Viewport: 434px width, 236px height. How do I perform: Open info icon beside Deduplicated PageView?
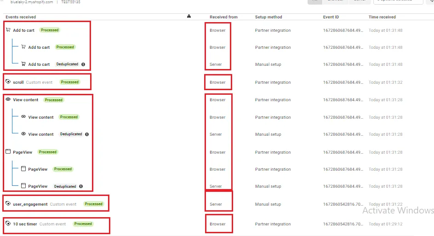click(81, 186)
